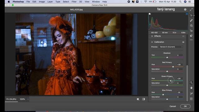
Task: Click the Red Primary Hue slider handle
Action: [173, 67]
